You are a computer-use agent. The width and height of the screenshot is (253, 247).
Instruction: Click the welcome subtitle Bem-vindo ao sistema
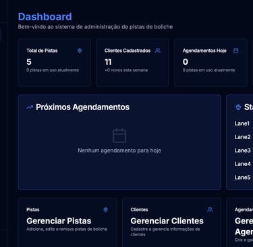(x=95, y=27)
